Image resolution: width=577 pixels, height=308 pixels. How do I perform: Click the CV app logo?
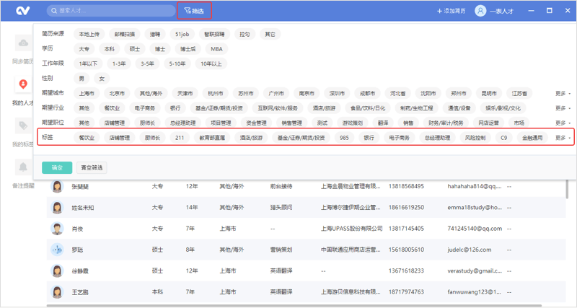(23, 11)
